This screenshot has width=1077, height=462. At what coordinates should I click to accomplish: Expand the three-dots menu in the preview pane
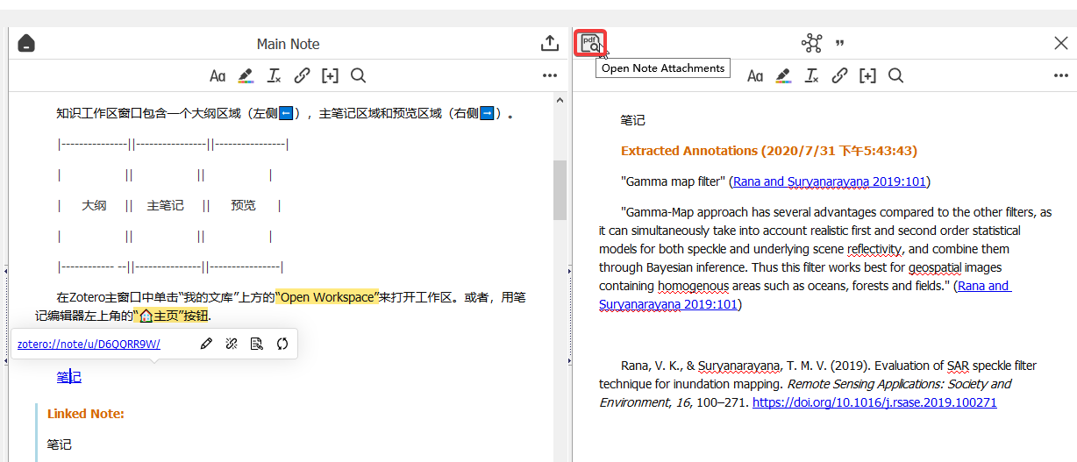coord(1060,76)
